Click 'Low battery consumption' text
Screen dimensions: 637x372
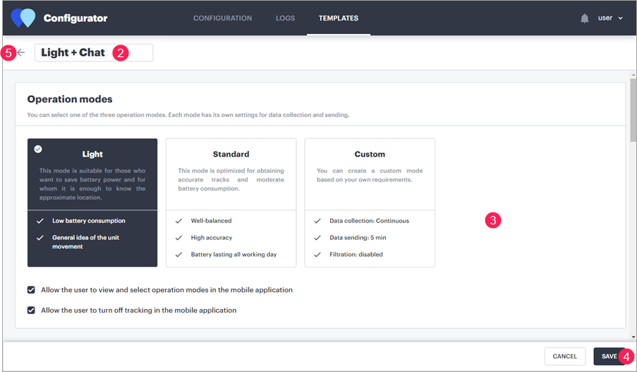[89, 221]
